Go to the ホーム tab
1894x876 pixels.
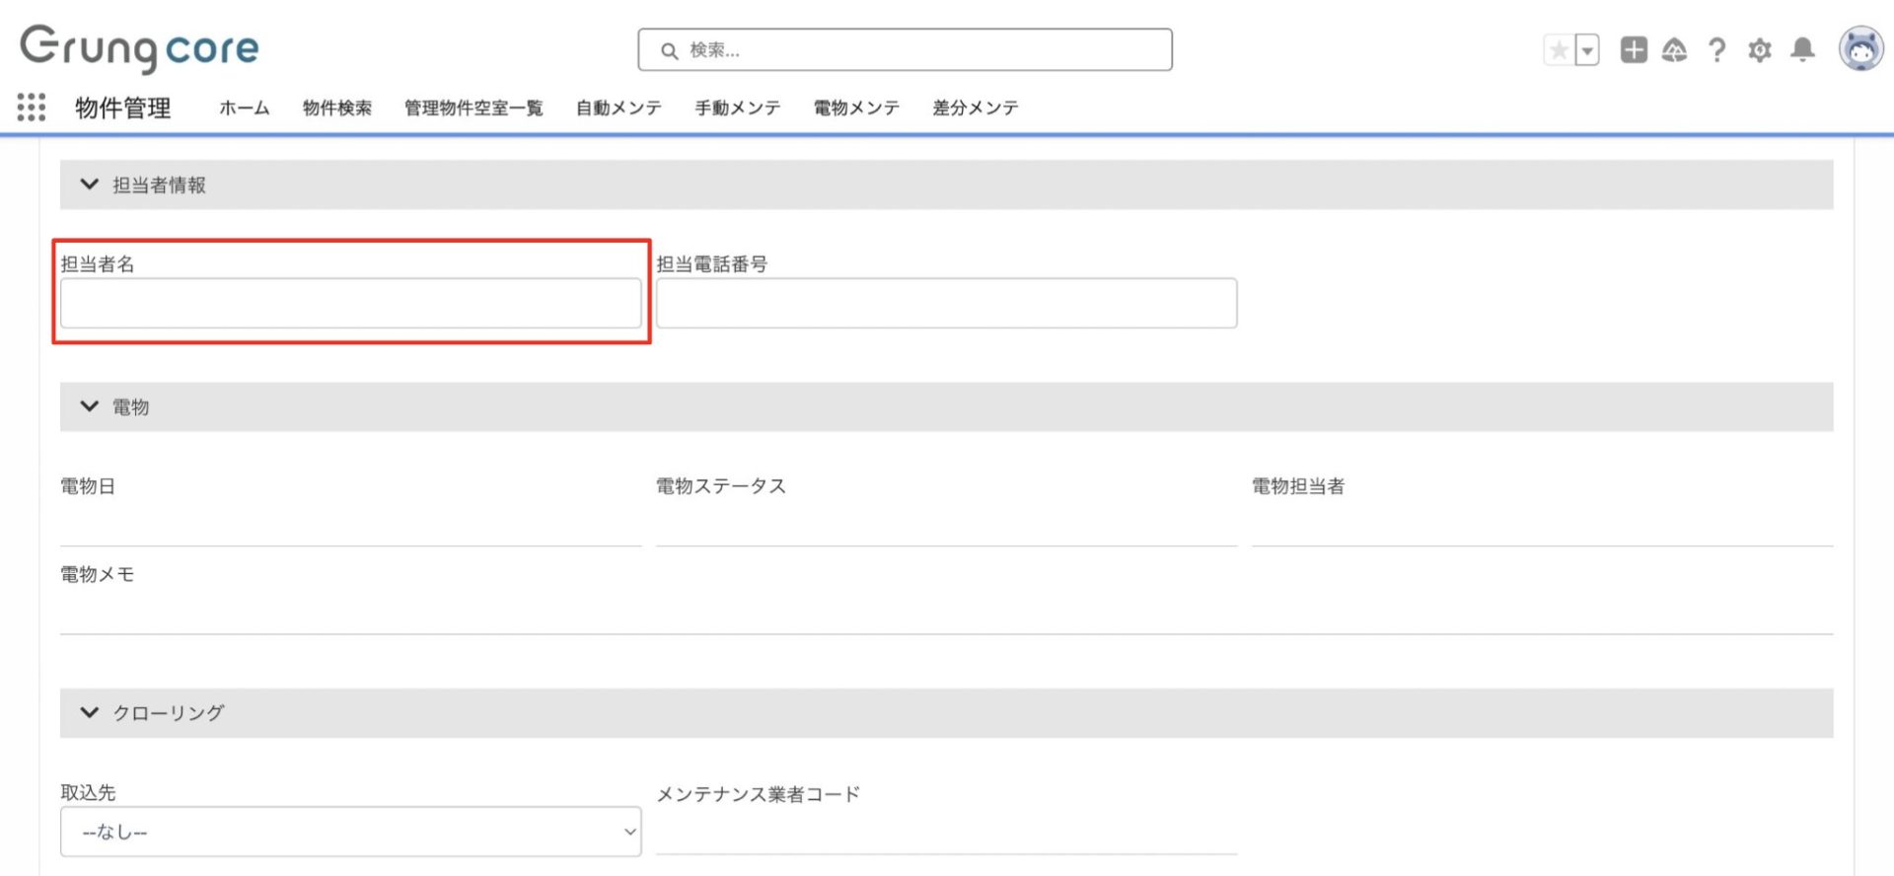point(244,108)
